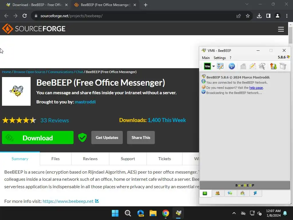293x220 pixels.
Task: Open Chrome profile avatar icon
Action: (x=278, y=16)
